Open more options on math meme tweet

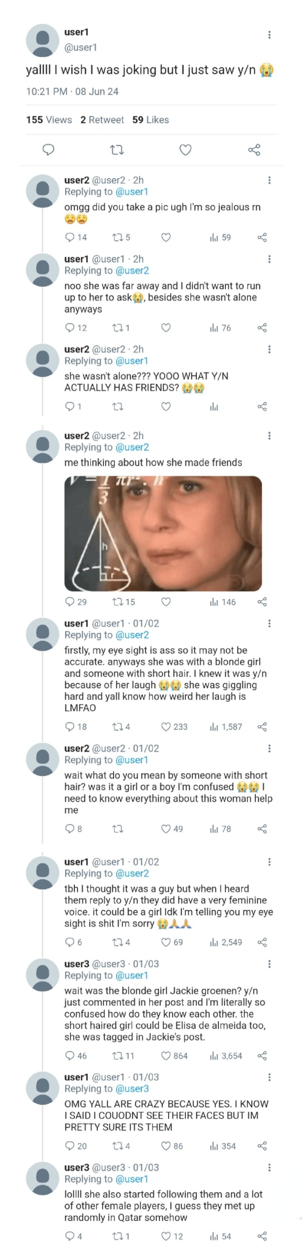pos(269,435)
